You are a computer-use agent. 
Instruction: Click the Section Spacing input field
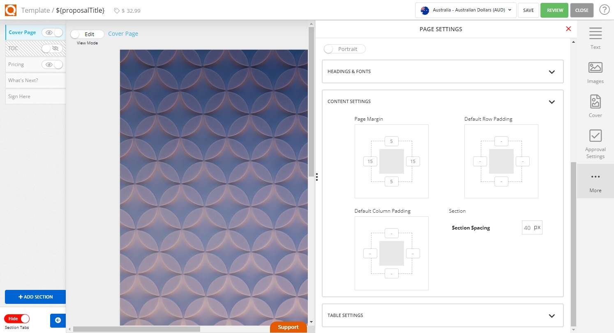[x=528, y=228]
